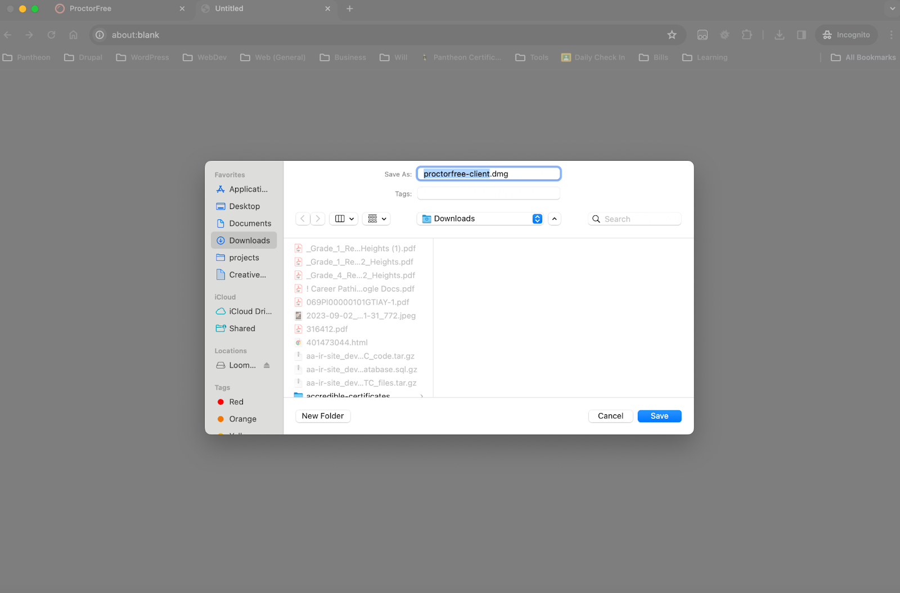Click the New Folder button

point(323,416)
